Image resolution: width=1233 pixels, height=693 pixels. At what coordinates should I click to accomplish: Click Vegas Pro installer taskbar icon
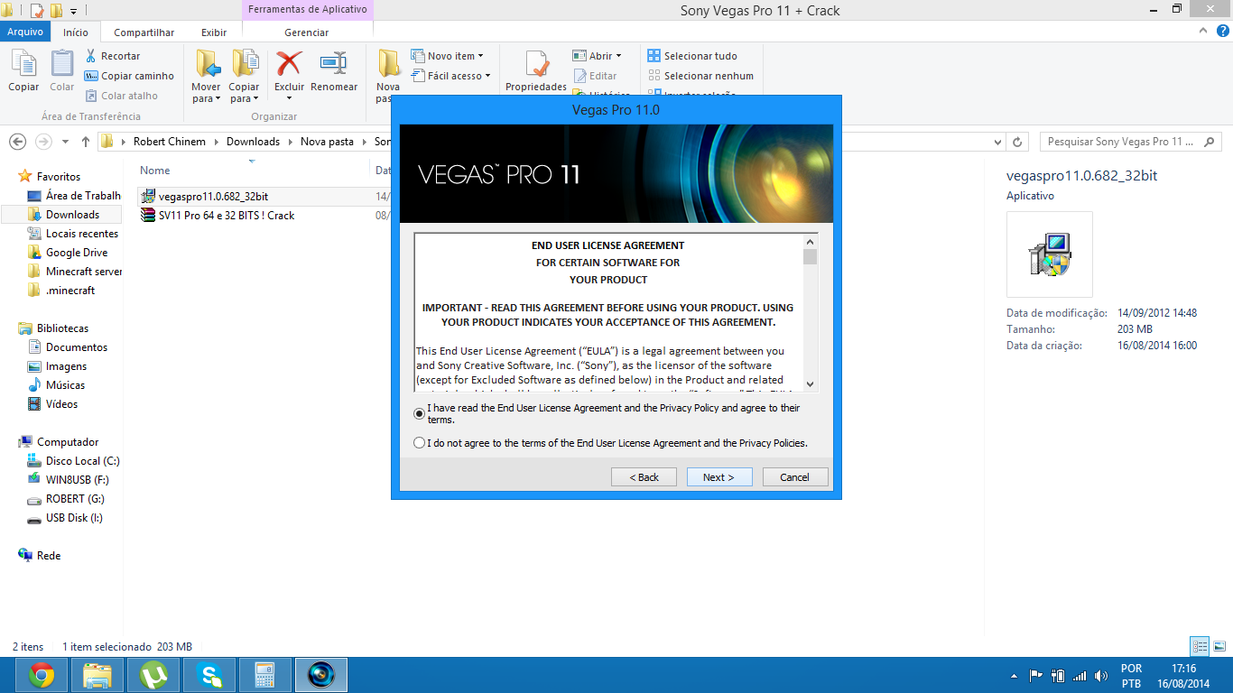click(x=321, y=674)
